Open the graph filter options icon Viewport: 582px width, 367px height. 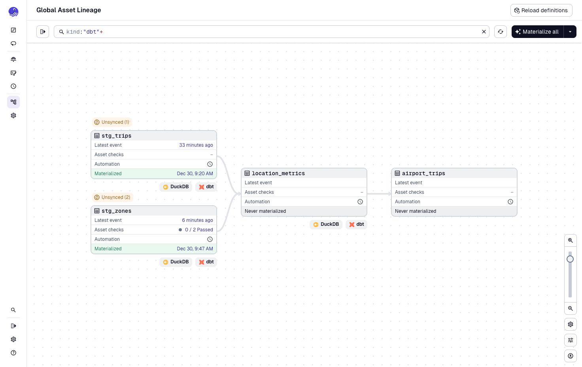(x=570, y=340)
